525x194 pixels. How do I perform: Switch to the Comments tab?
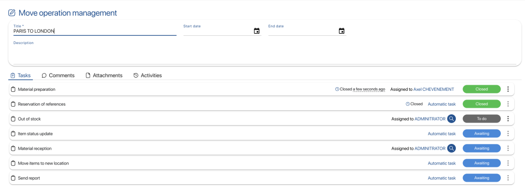click(58, 76)
